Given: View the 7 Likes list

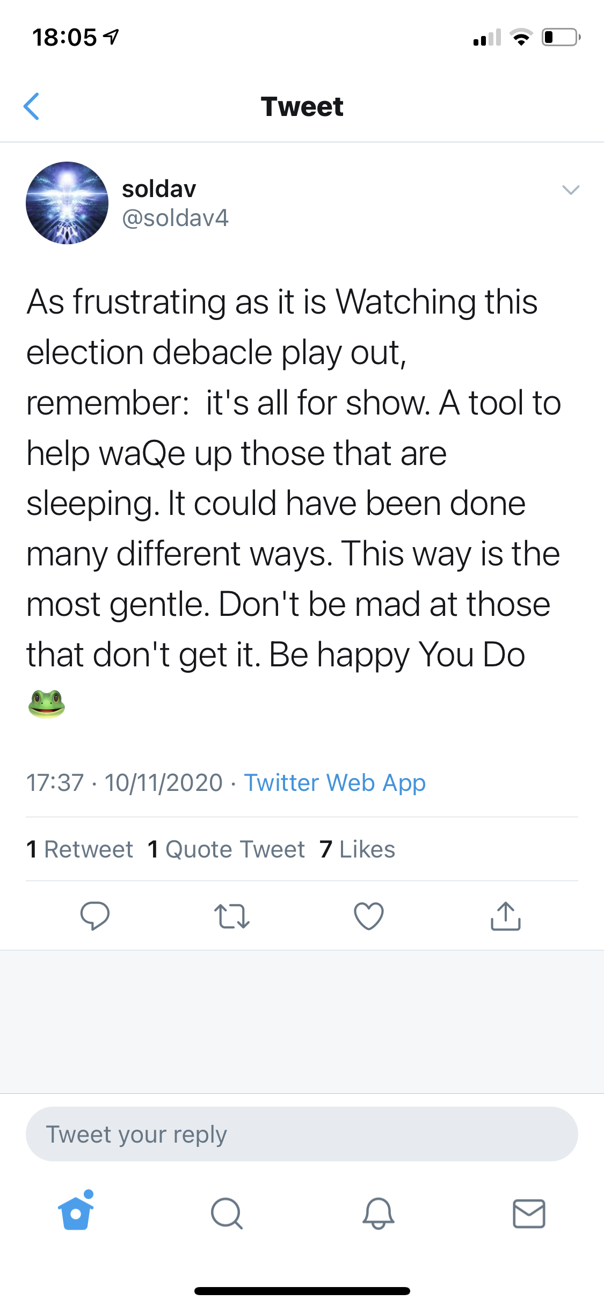Looking at the screenshot, I should coord(357,849).
